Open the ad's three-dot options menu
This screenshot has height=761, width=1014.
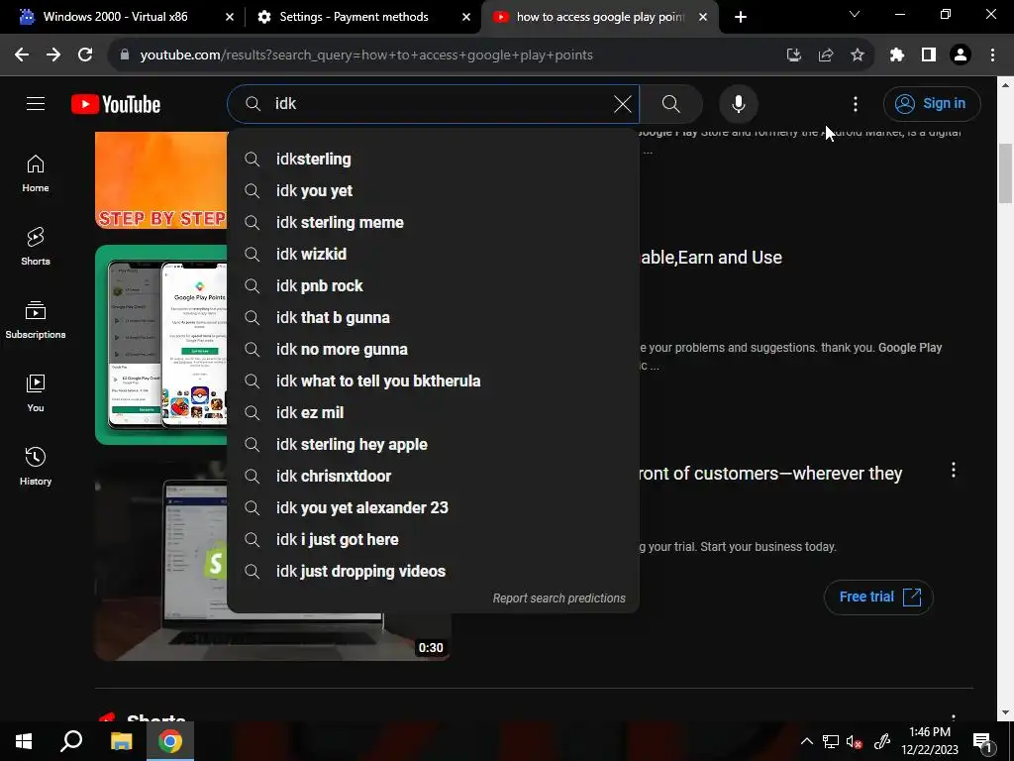pyautogui.click(x=954, y=471)
